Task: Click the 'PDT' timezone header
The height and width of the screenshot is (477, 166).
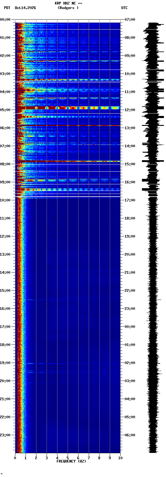Action: (x=7, y=8)
